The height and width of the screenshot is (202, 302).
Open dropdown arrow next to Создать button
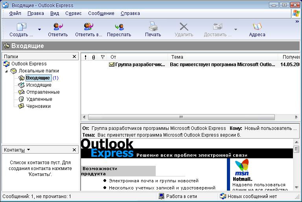click(x=39, y=29)
